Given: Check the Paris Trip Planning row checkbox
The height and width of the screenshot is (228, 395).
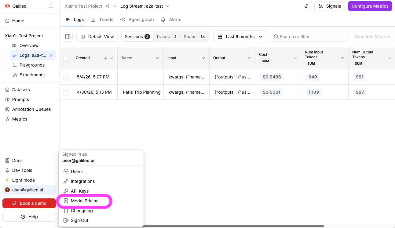Looking at the screenshot, I should coord(66,93).
